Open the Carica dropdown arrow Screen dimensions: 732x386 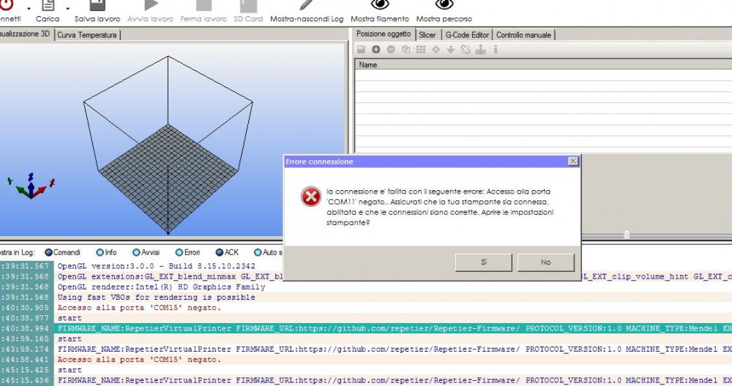(67, 9)
